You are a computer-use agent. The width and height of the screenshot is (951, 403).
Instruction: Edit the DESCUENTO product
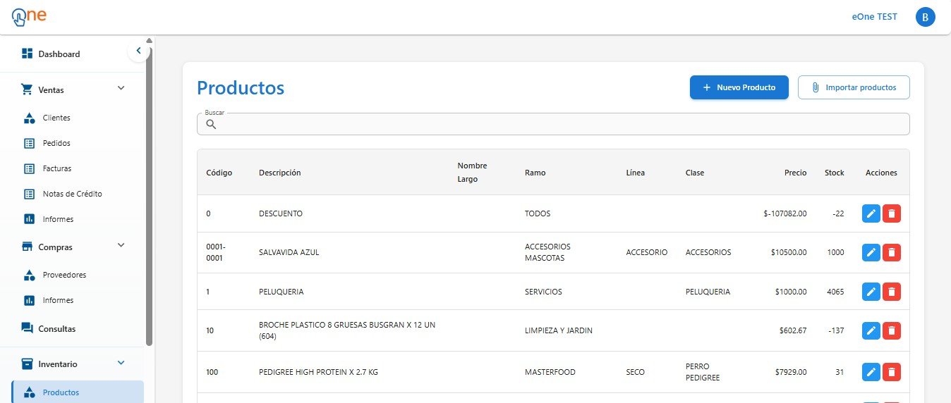click(x=871, y=213)
